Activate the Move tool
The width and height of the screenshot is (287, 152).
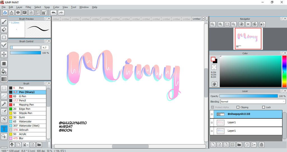coord(4,54)
